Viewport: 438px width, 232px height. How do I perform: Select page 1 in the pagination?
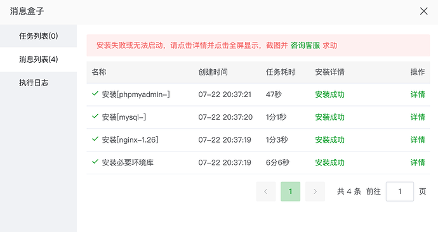click(291, 191)
